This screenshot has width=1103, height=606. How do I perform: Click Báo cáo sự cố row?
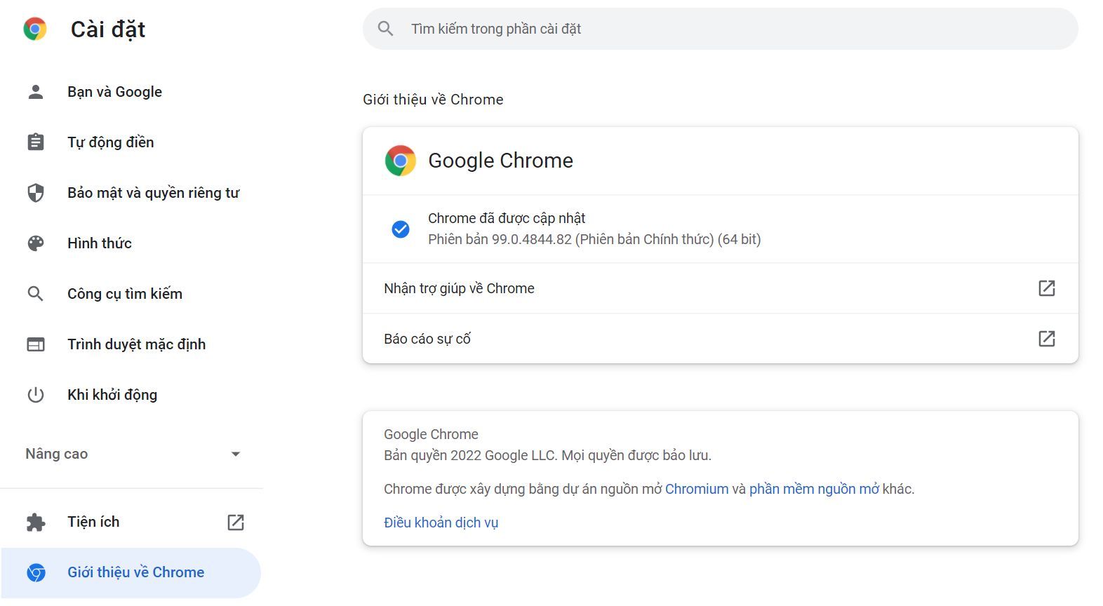click(720, 339)
